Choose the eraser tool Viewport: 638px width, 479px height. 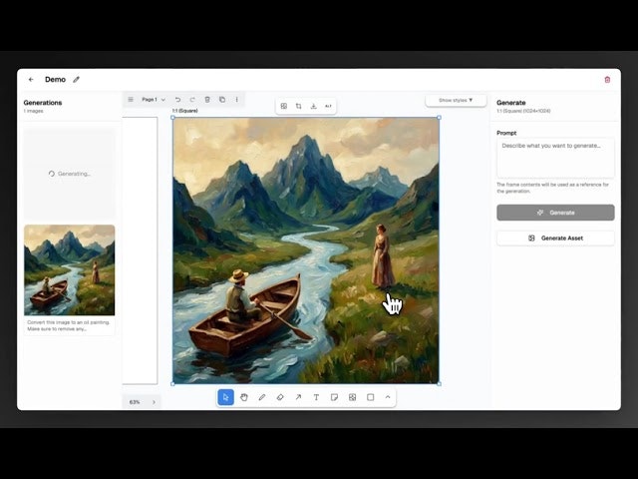tap(280, 397)
